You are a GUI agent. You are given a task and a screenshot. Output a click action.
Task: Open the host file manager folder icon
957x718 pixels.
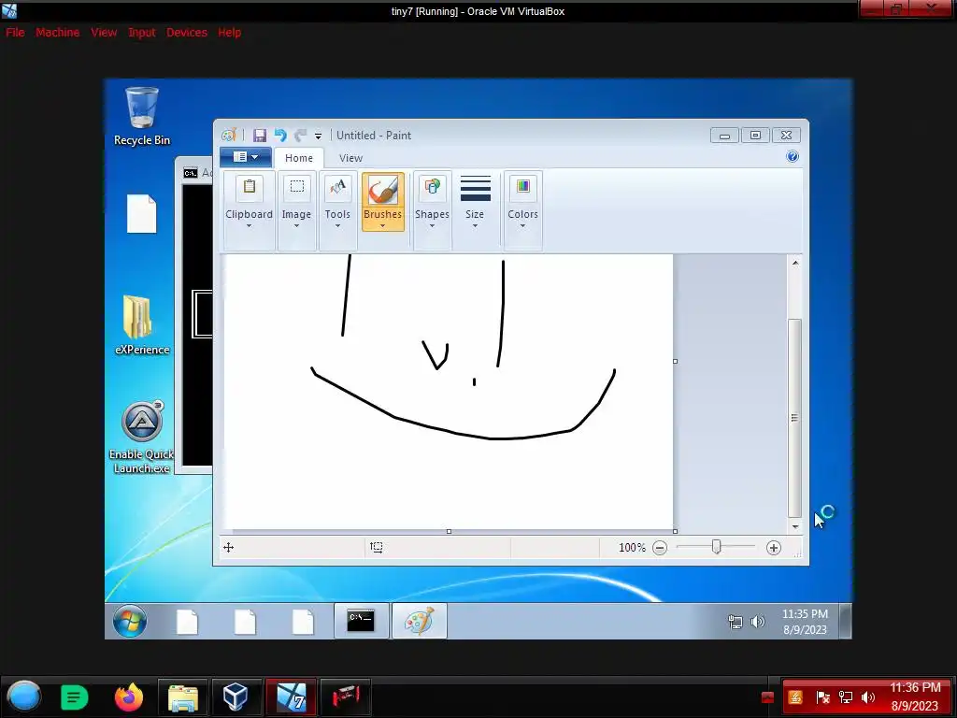[183, 697]
